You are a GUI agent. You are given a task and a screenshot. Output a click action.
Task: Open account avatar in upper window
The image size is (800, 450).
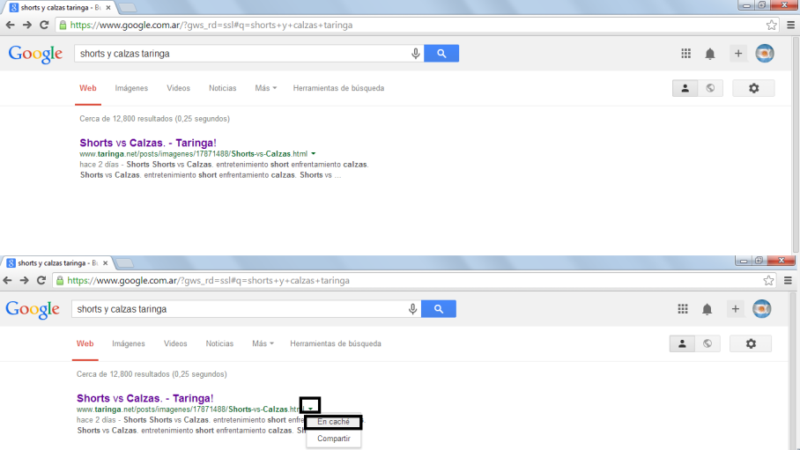[765, 53]
